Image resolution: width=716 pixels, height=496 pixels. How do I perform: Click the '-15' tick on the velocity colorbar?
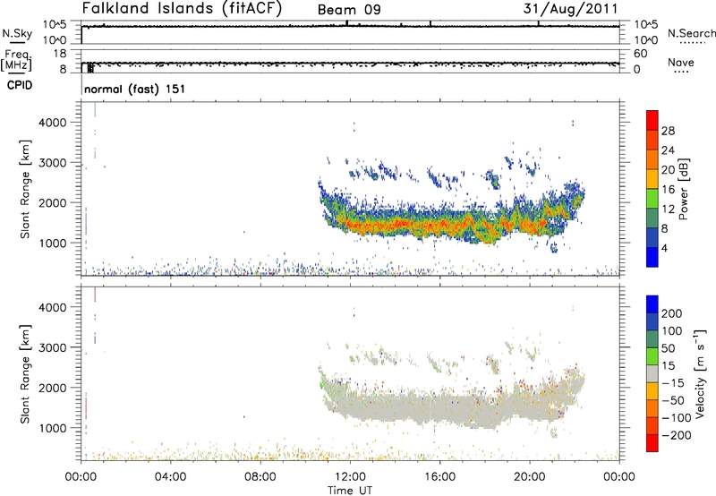click(x=673, y=382)
